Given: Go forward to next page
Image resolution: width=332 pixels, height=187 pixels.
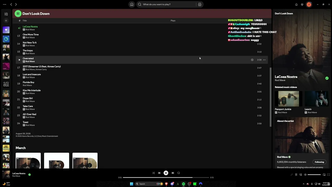Looking at the screenshot, I should pos(16,4).
